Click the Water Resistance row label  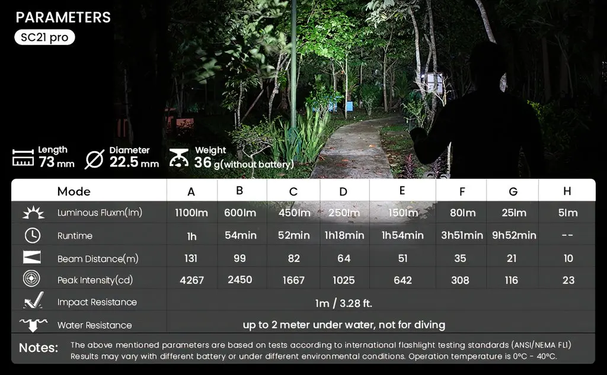94,325
